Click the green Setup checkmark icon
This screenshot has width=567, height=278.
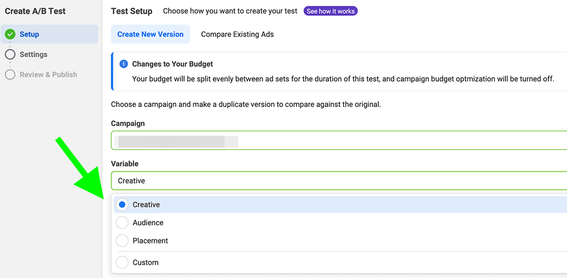pyautogui.click(x=10, y=34)
